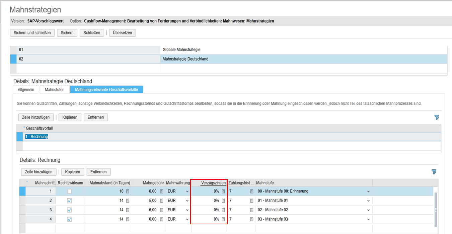This screenshot has width=452, height=234.
Task: Click Kopieren under Details: Rechnung
Action: pyautogui.click(x=73, y=172)
